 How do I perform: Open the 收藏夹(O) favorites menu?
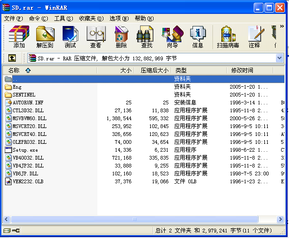click(91, 19)
